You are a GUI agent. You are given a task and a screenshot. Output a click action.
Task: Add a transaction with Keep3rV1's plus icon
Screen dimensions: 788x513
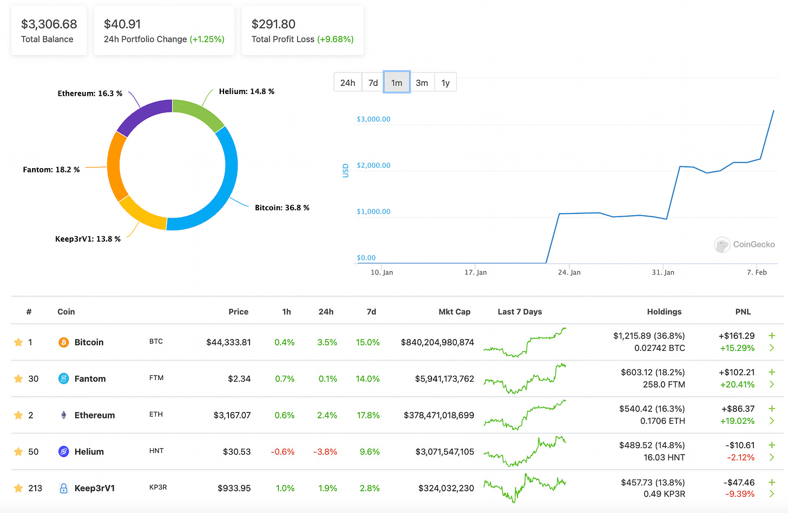772,482
